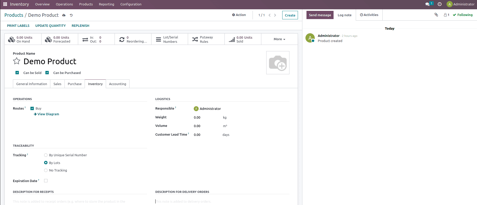Open the Configuration menu
Screen dimensions: 477x205
click(x=131, y=4)
